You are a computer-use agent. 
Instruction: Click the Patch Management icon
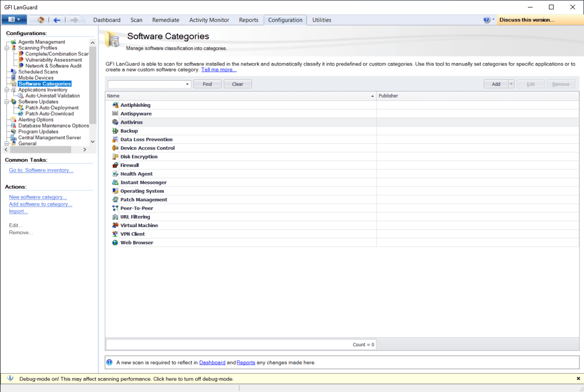(x=115, y=200)
